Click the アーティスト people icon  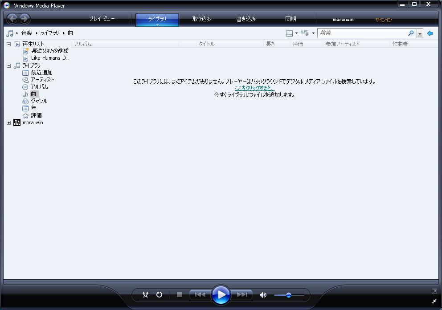pos(25,80)
